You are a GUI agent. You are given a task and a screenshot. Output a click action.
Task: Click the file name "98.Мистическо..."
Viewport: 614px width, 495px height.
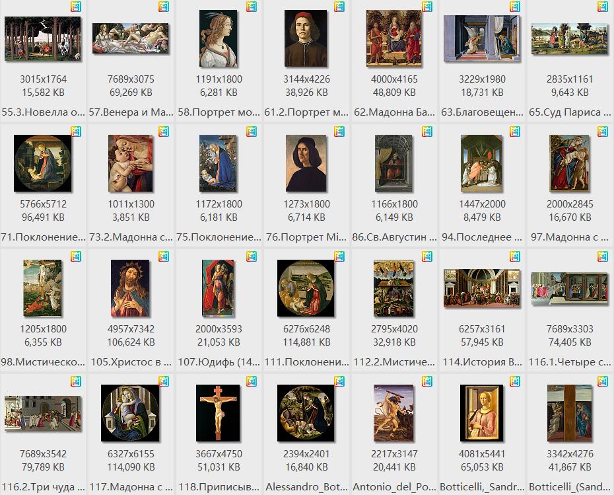click(x=43, y=362)
